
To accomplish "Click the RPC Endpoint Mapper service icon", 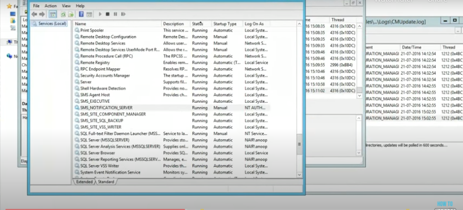I will [77, 69].
